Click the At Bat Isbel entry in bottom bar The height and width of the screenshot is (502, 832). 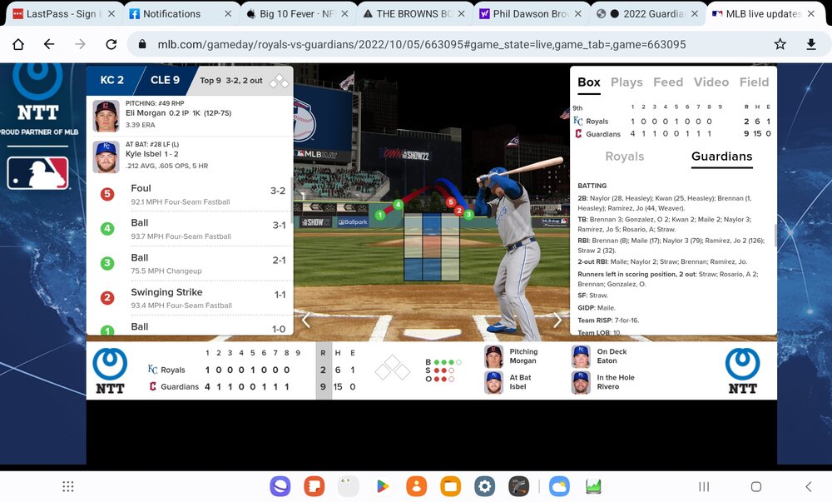[x=508, y=382]
